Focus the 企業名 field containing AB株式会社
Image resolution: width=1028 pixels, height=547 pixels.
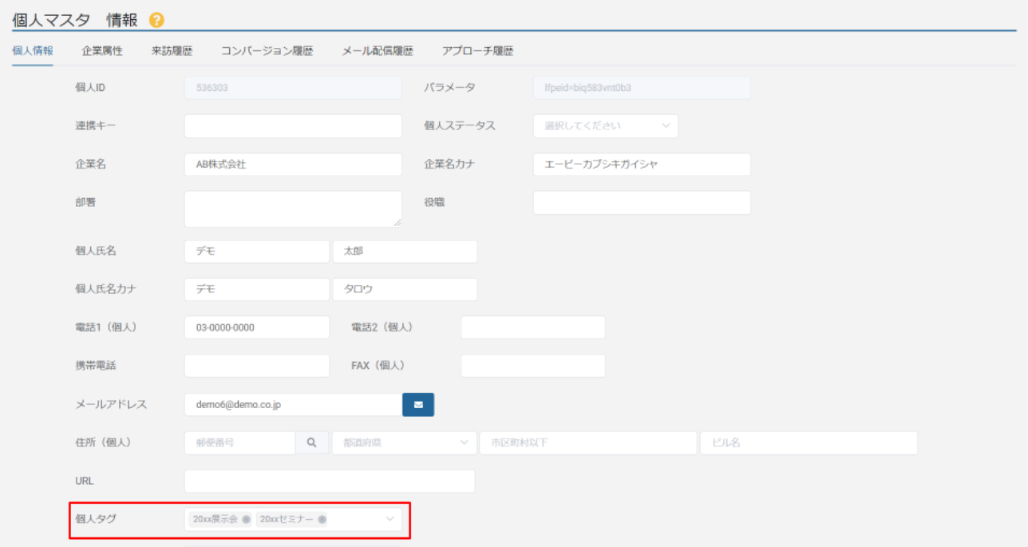pos(293,164)
